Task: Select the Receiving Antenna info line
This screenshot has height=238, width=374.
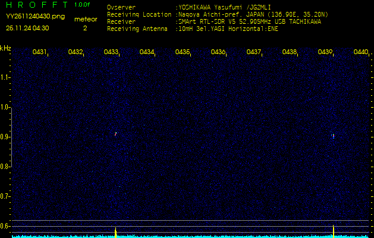Action: pyautogui.click(x=193, y=28)
